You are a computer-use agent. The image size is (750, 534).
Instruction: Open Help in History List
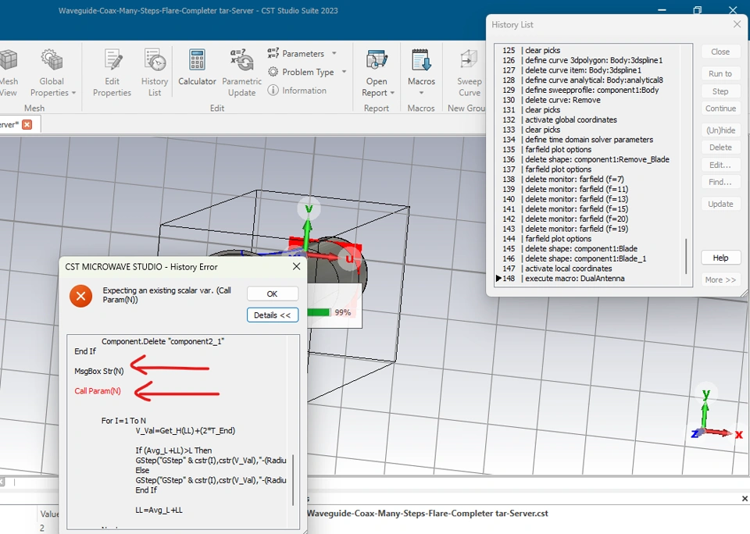click(720, 258)
